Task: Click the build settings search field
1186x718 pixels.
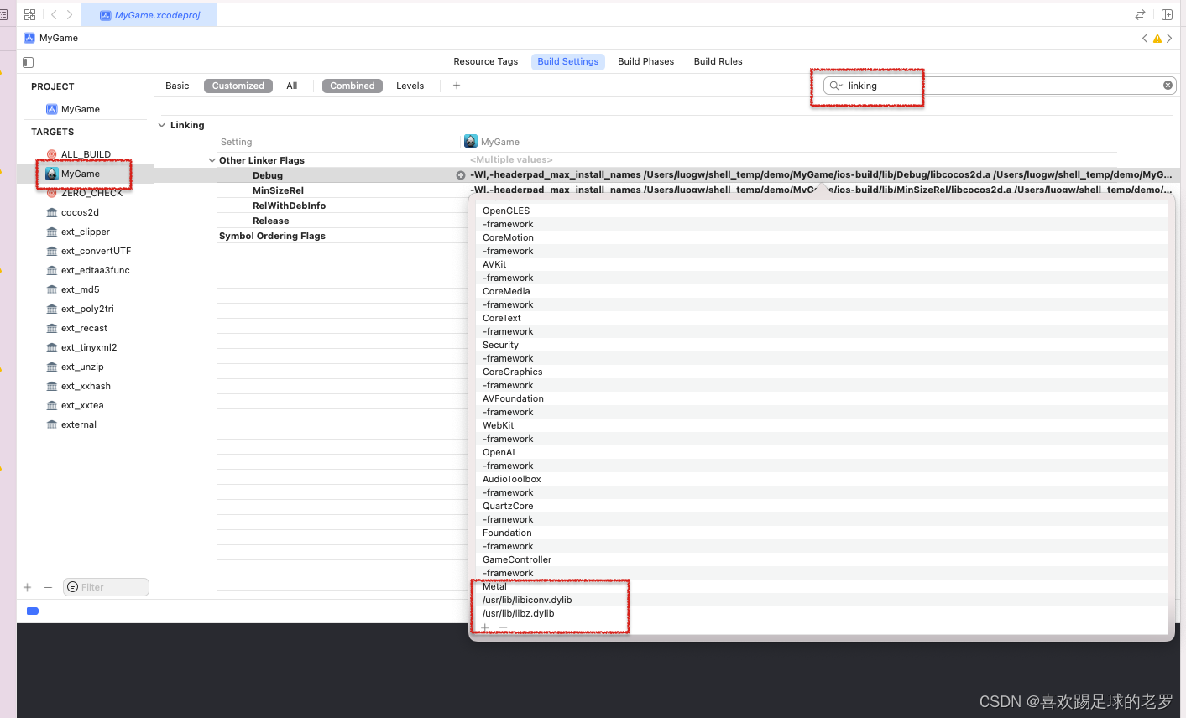Action: coord(999,86)
